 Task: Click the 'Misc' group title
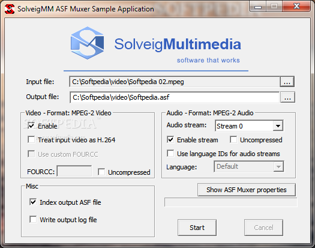coord(32,186)
